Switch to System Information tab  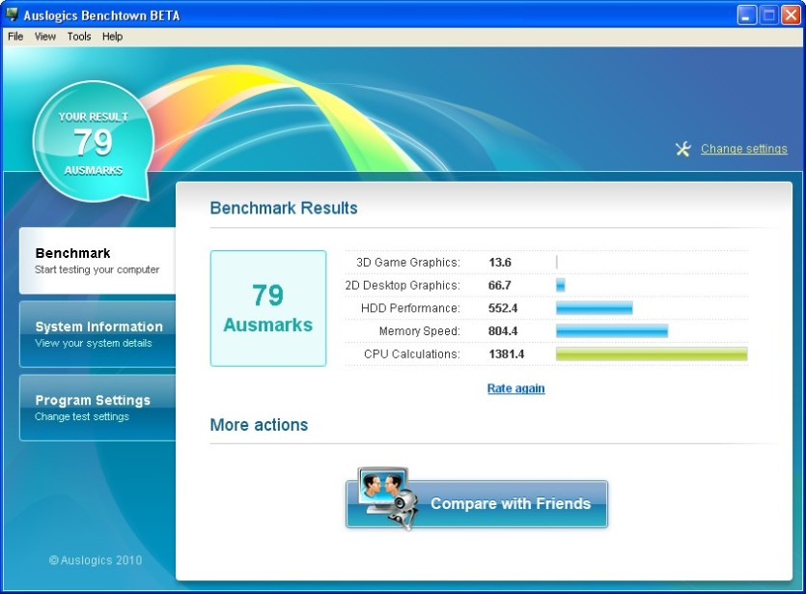97,334
